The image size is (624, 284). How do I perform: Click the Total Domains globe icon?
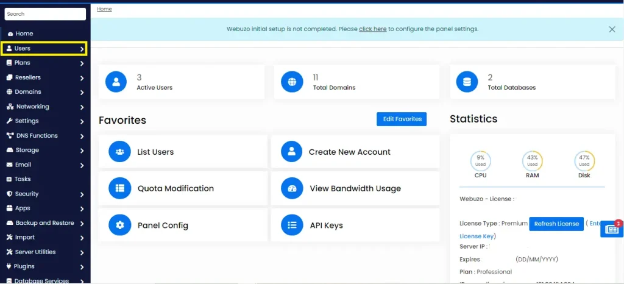(292, 82)
